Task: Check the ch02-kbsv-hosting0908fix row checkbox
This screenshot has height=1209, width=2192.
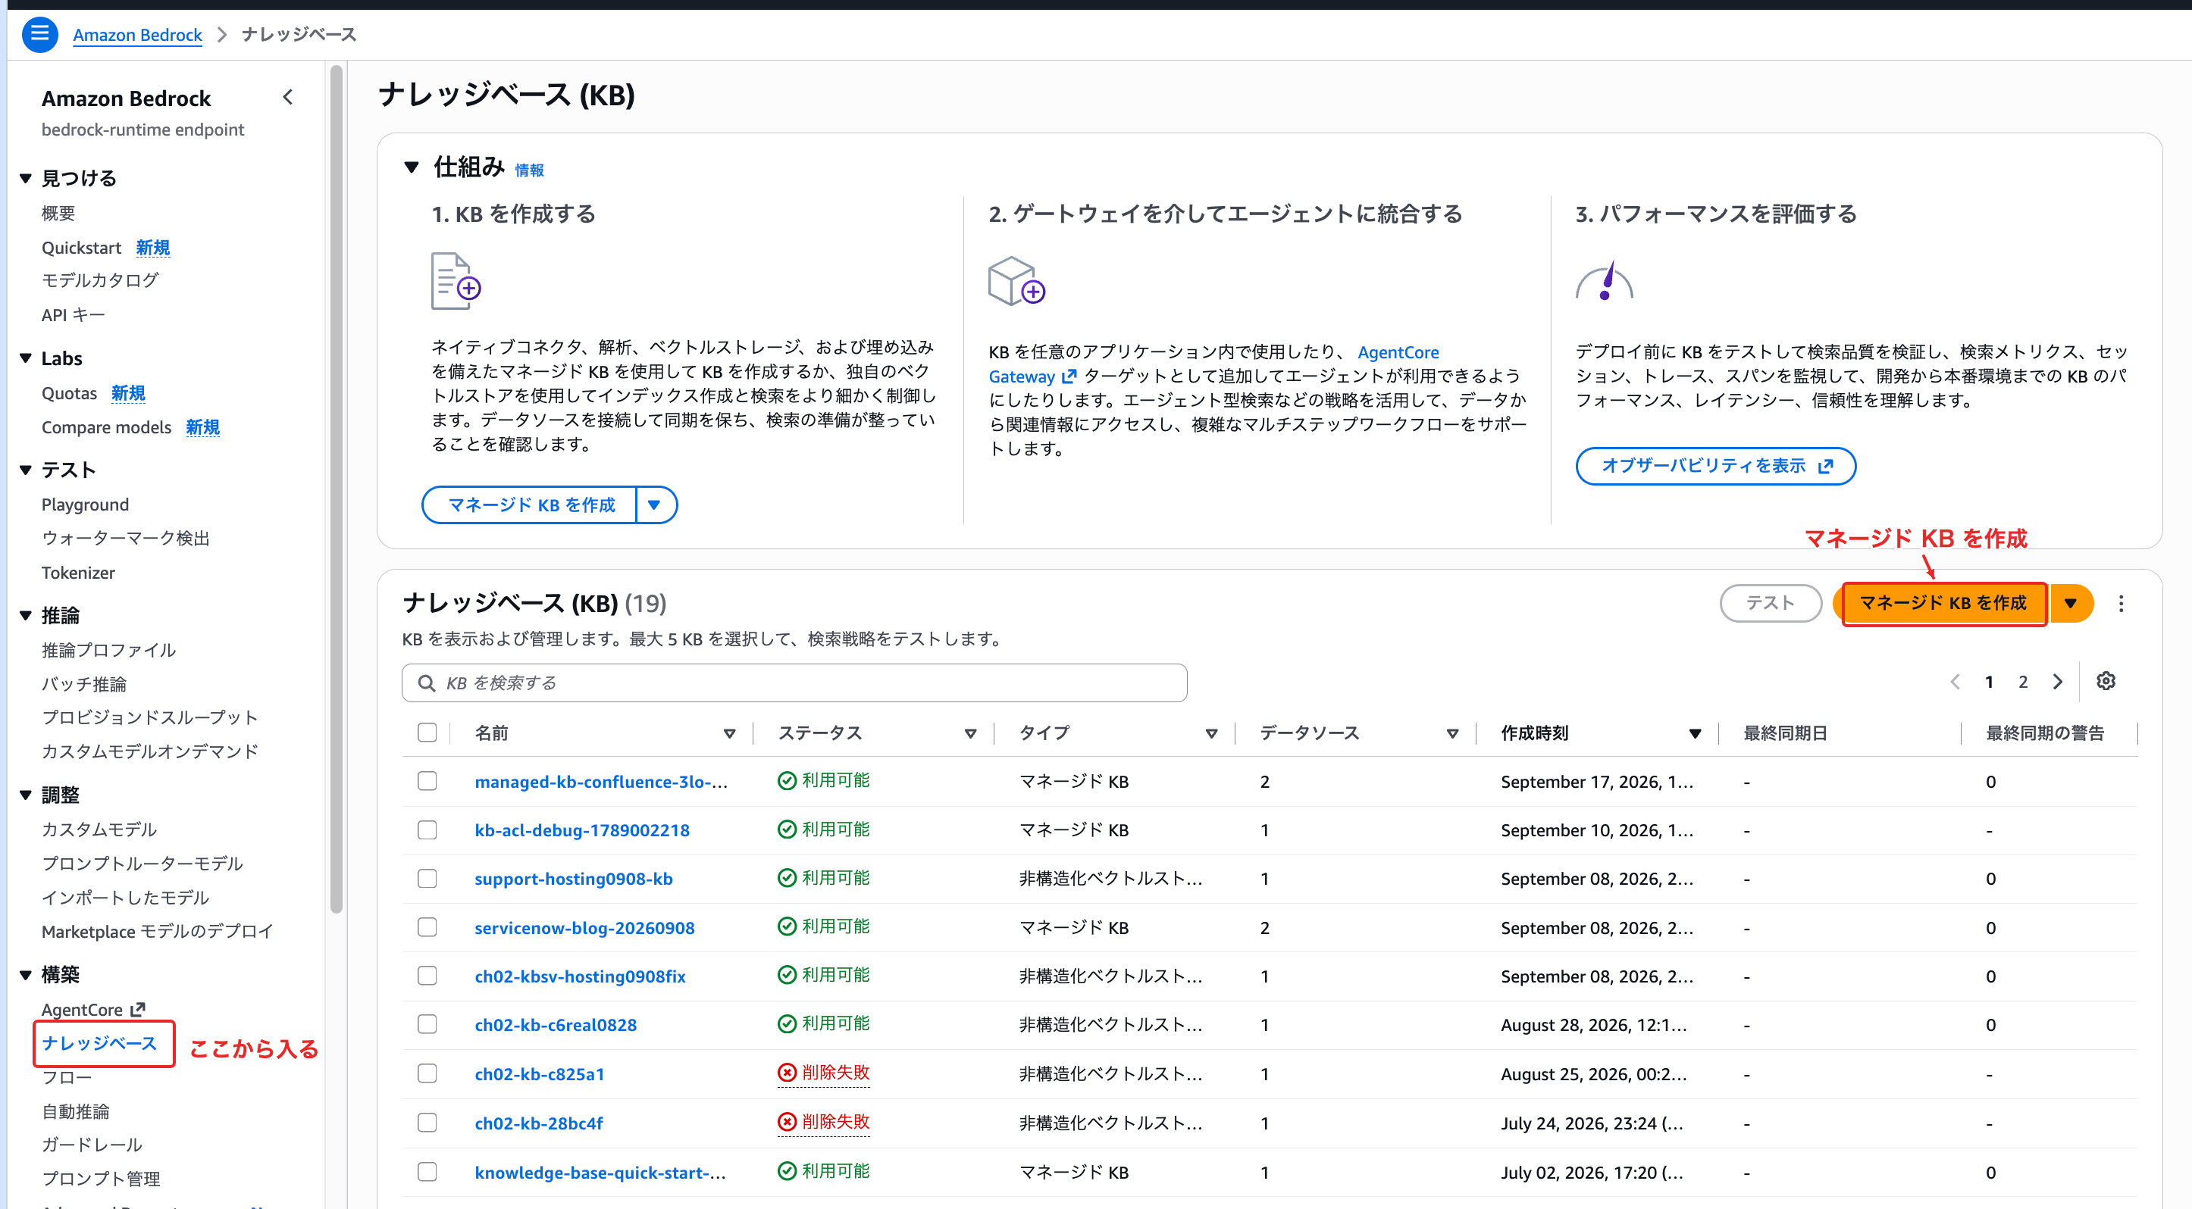Action: pos(427,975)
